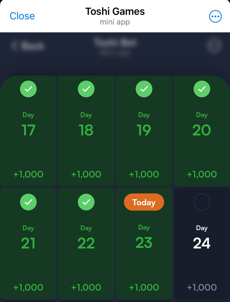Select the empty circle on Day 24

coord(202,202)
